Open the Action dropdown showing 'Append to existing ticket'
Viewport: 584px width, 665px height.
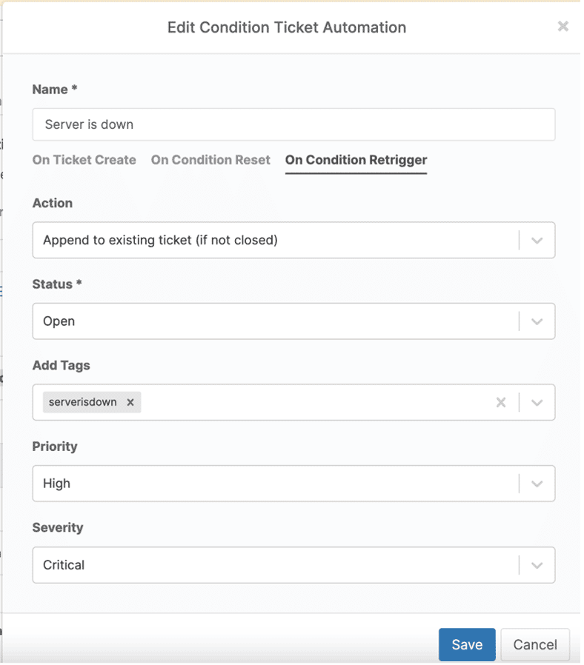pyautogui.click(x=274, y=240)
